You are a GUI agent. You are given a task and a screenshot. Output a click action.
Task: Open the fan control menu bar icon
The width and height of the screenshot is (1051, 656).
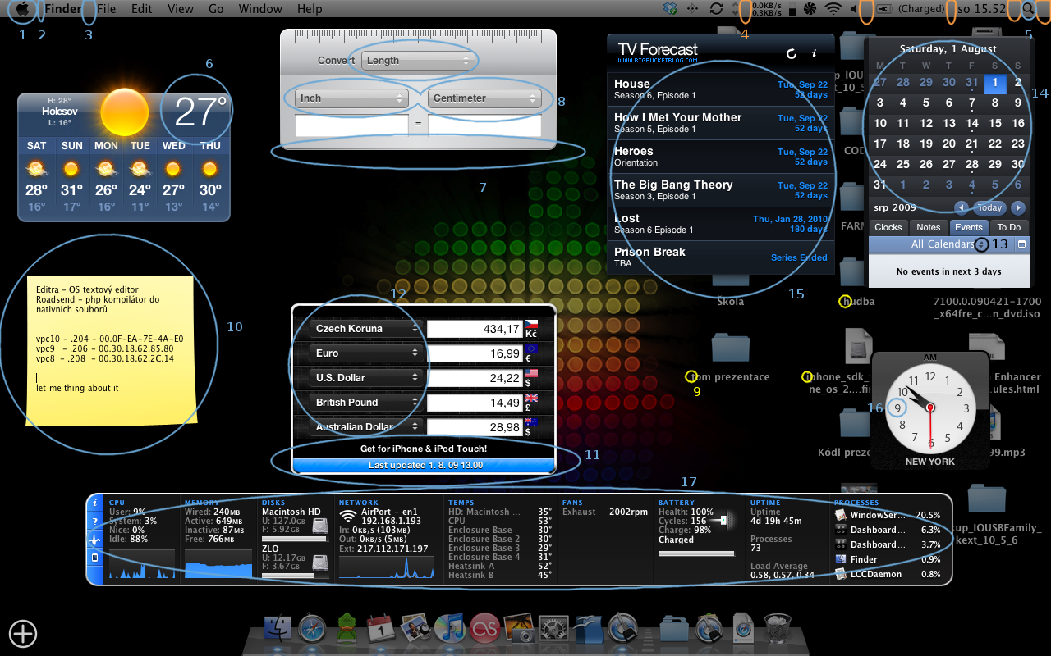point(810,9)
